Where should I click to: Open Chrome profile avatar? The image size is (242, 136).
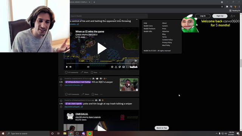[235, 7]
